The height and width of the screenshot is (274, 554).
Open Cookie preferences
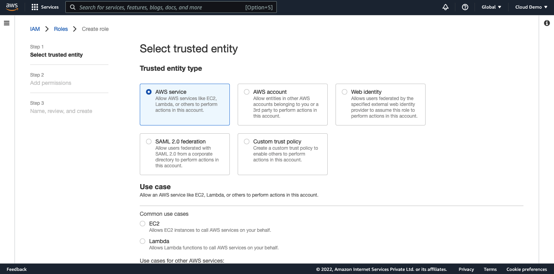(527, 269)
